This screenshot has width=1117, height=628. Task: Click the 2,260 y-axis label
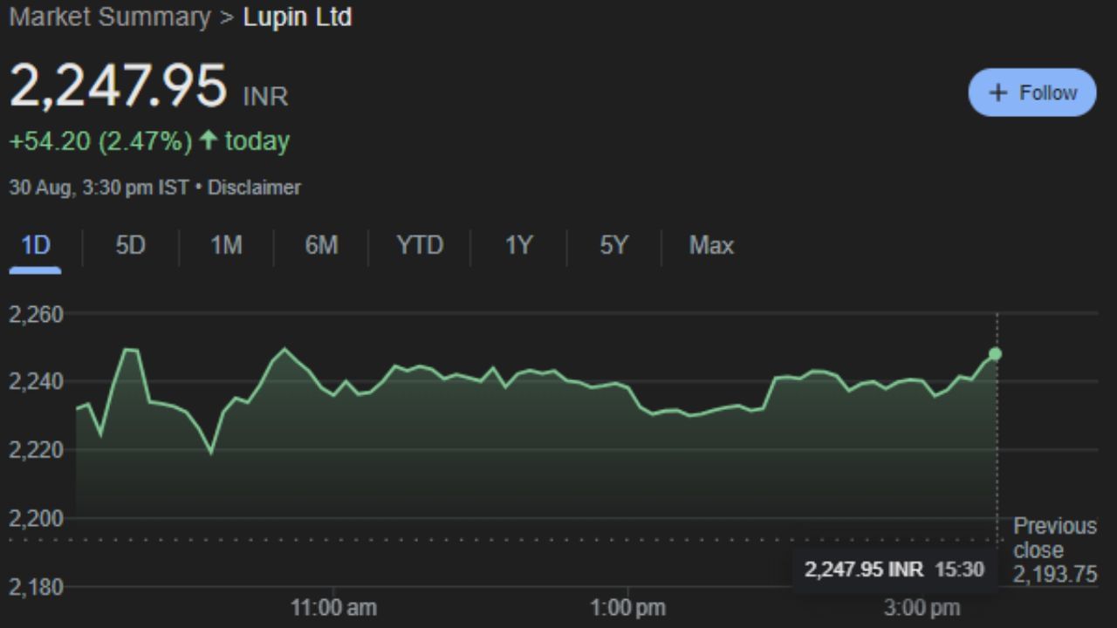pos(37,314)
